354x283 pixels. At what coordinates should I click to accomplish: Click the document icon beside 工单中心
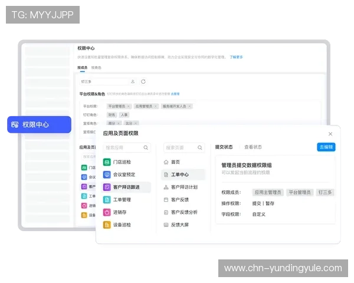click(166, 175)
